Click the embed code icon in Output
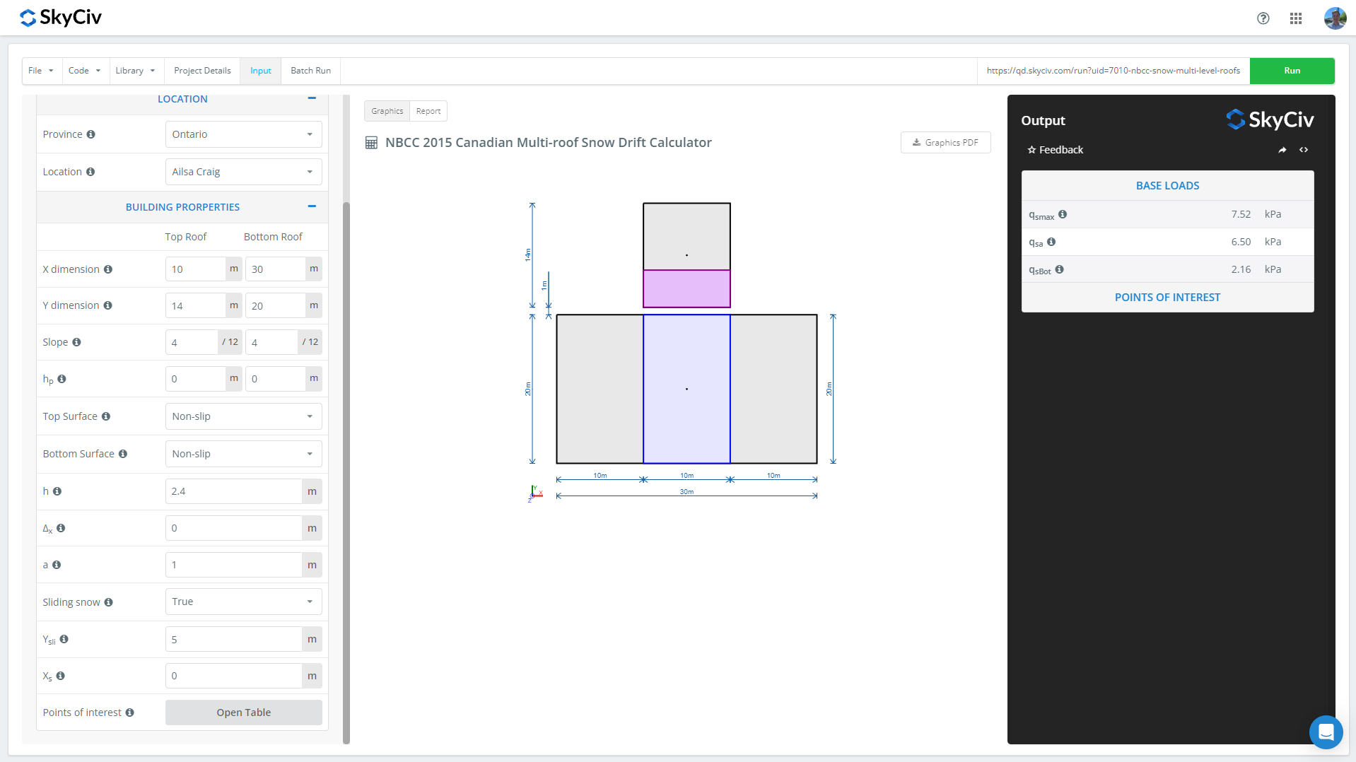The width and height of the screenshot is (1356, 762). (1303, 150)
